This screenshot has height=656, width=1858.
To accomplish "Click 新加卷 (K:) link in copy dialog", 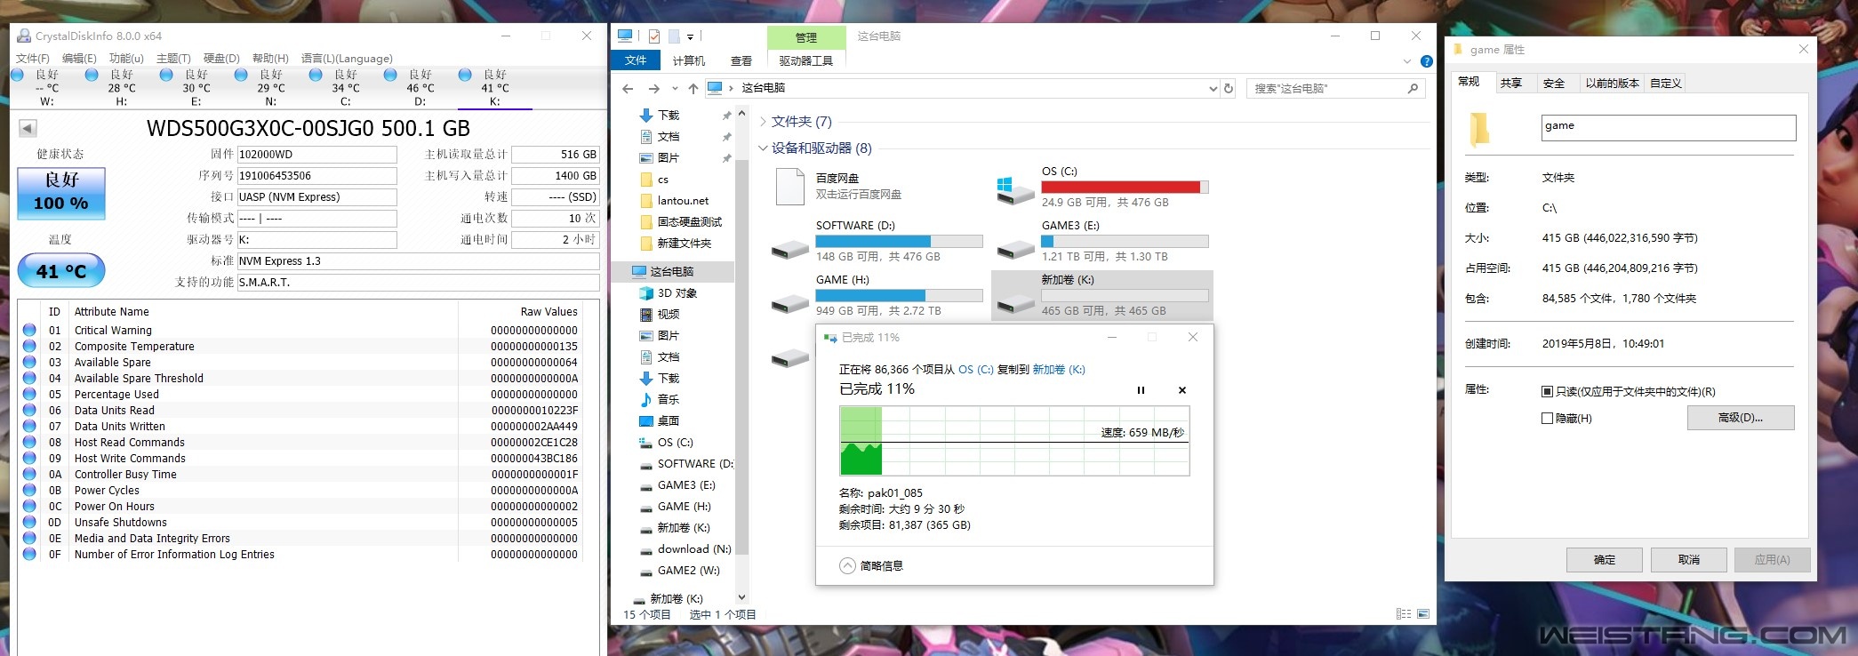I will 1059,370.
